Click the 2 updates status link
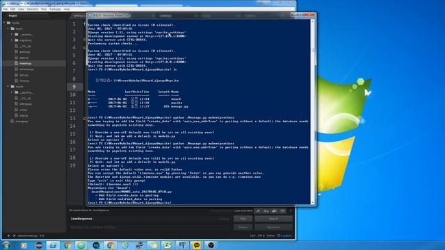 pyautogui.click(x=284, y=235)
